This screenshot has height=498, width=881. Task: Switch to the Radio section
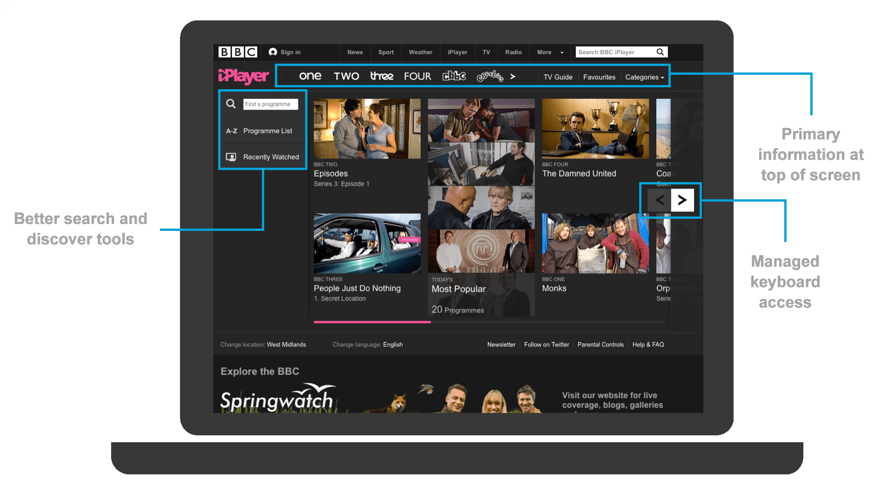[x=513, y=52]
